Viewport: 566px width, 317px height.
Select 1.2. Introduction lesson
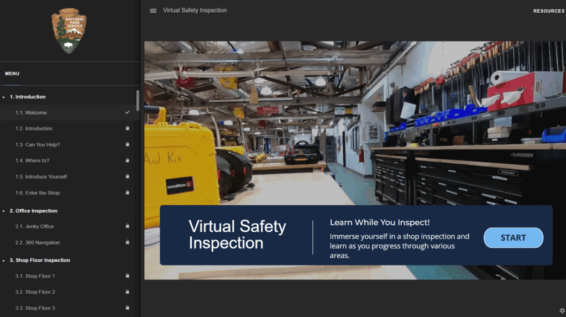pyautogui.click(x=67, y=128)
